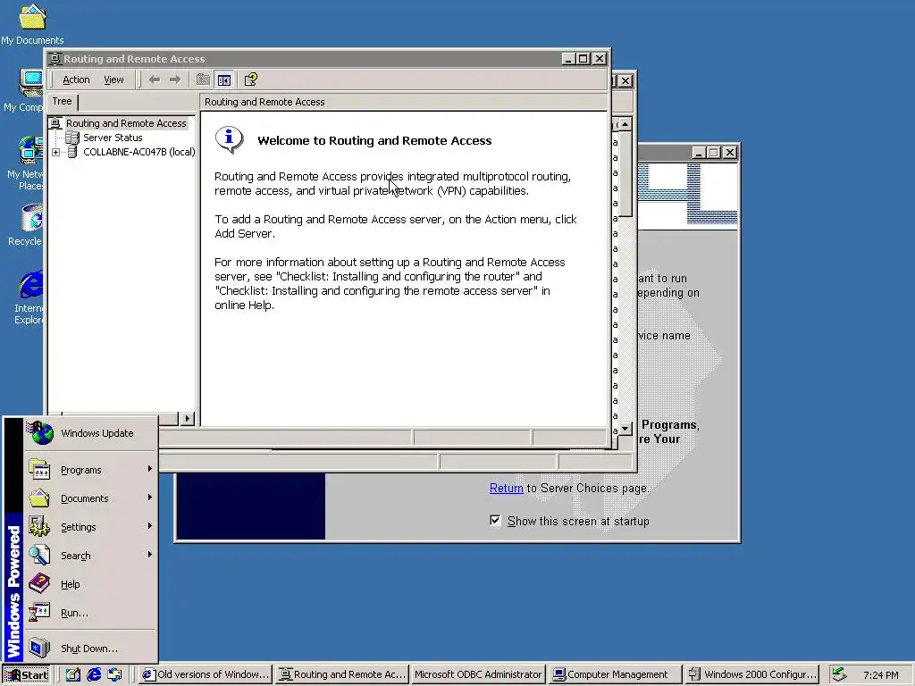This screenshot has width=915, height=686.
Task: Open Windows Update from the Start menu
Action: tap(91, 433)
